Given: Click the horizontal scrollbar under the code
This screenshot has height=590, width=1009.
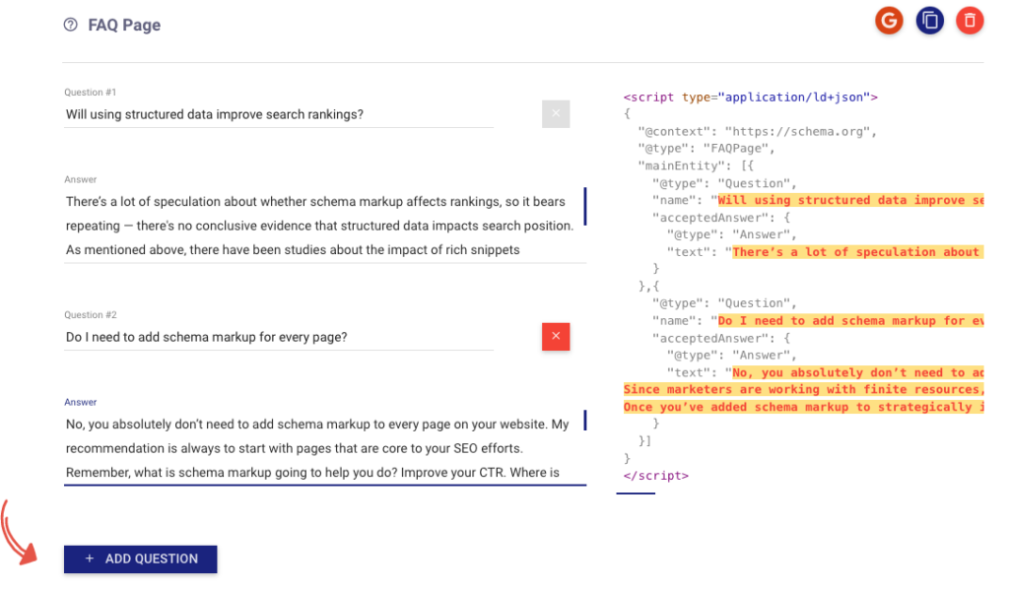Looking at the screenshot, I should 636,492.
